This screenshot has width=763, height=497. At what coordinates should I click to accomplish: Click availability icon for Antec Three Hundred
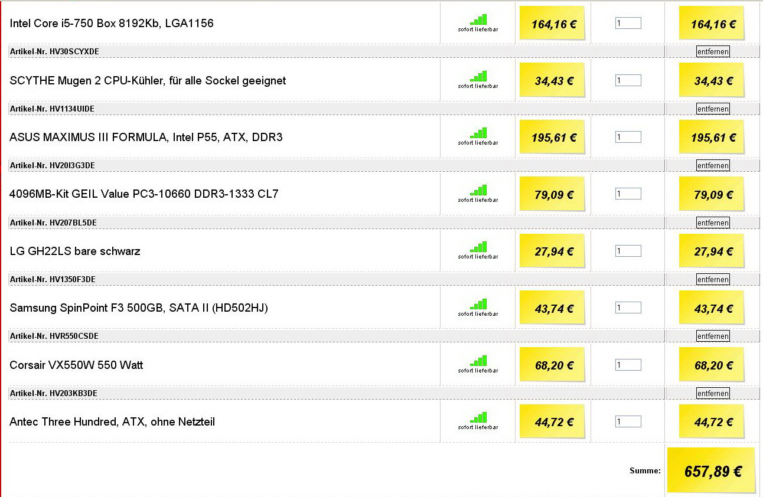tap(478, 418)
